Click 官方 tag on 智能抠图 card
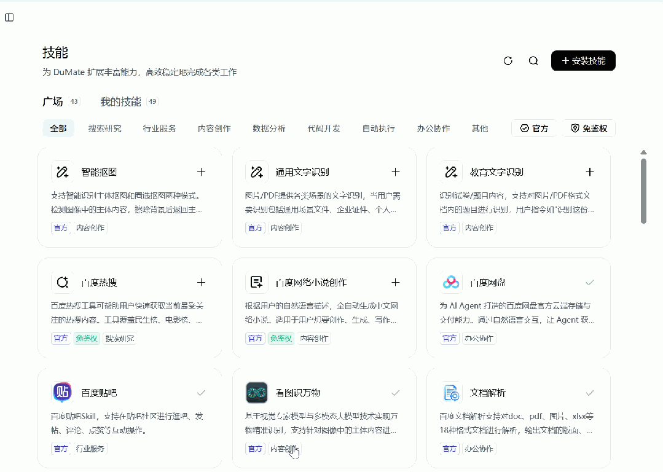Image resolution: width=663 pixels, height=472 pixels. tap(60, 228)
